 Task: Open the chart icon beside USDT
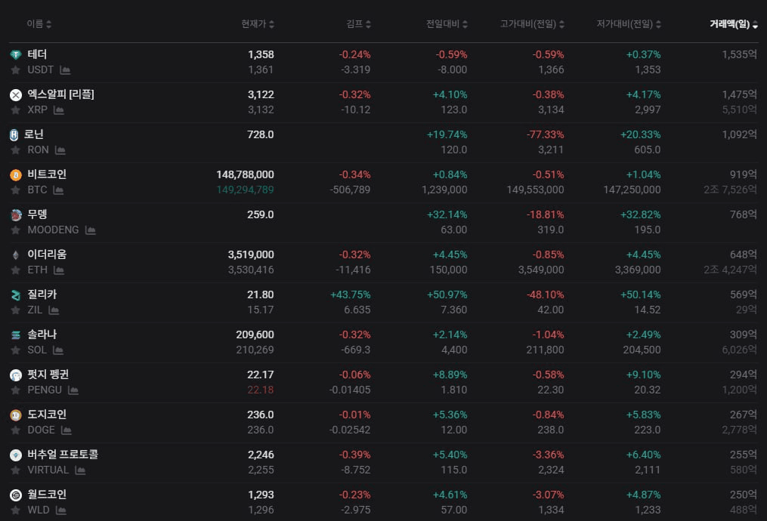65,70
